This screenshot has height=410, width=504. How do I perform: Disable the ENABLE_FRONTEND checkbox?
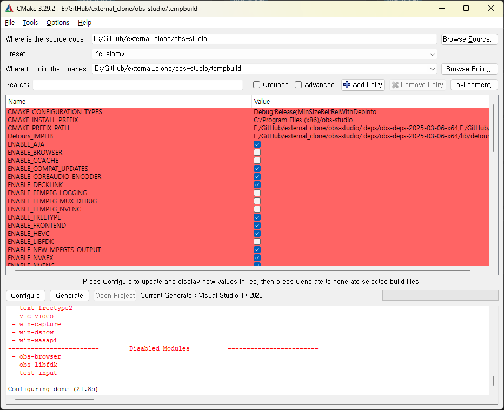[x=257, y=226]
